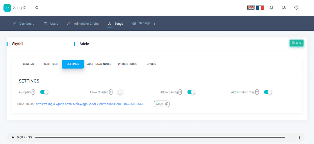This screenshot has width=314, height=144.
Task: Open Administer Choirs navigation item
Action: tap(83, 24)
